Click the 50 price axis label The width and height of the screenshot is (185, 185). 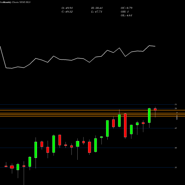pyautogui.click(x=176, y=108)
